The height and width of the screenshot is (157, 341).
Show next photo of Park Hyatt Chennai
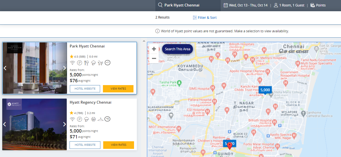[64, 68]
